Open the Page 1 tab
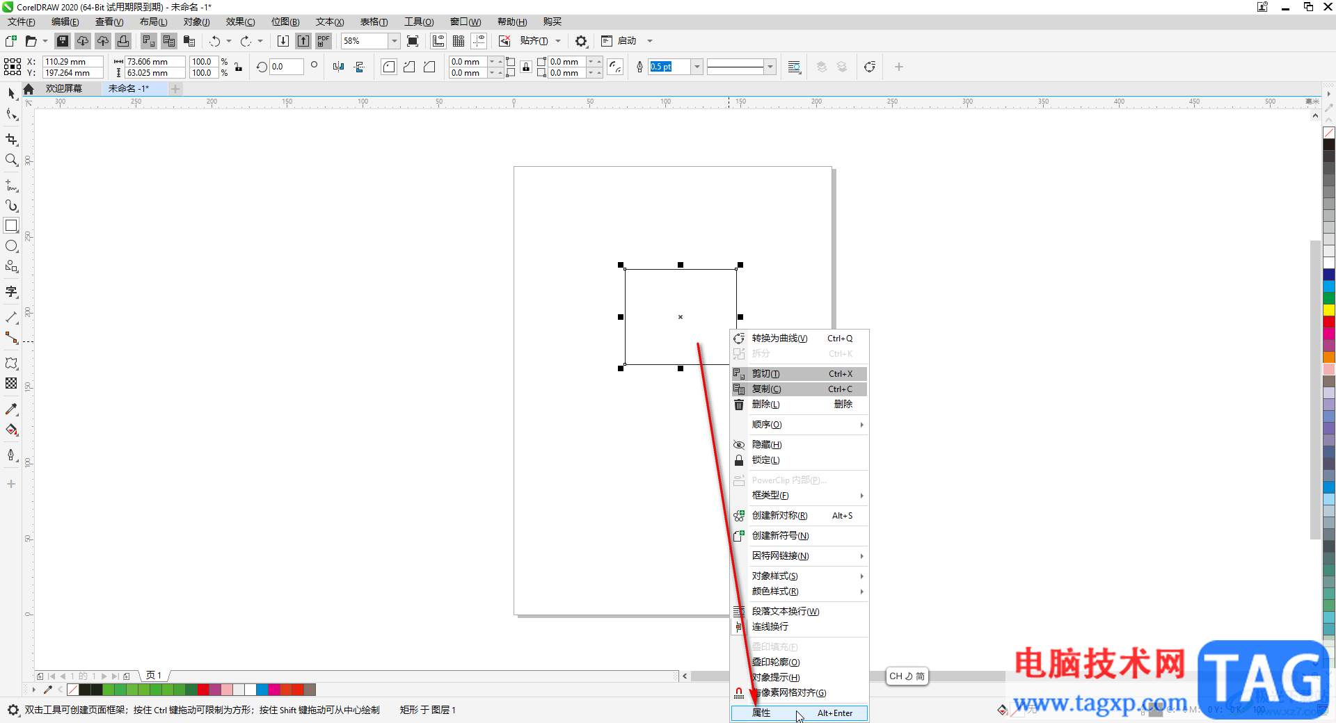Screen dimensions: 1336x723 [154, 676]
